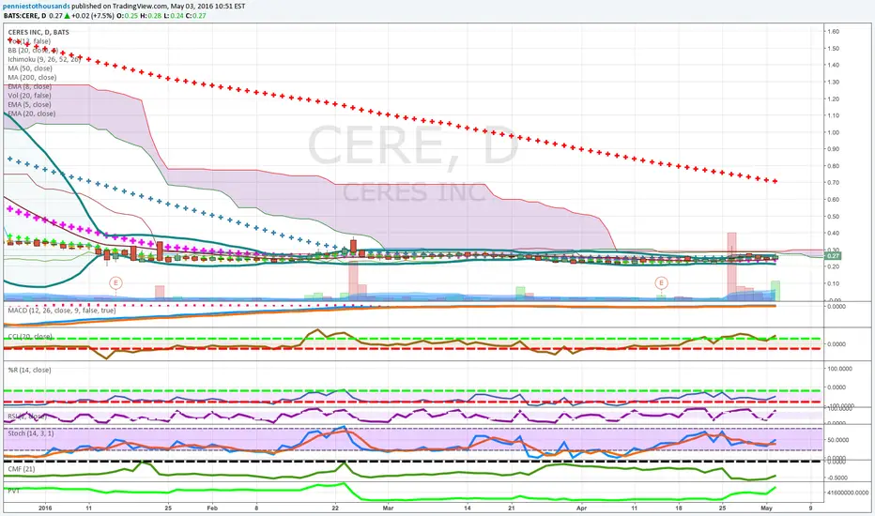Image resolution: width=875 pixels, height=516 pixels.
Task: Select the Ichimoku (9, 26, 52, 26) indicator label
Action: (44, 59)
